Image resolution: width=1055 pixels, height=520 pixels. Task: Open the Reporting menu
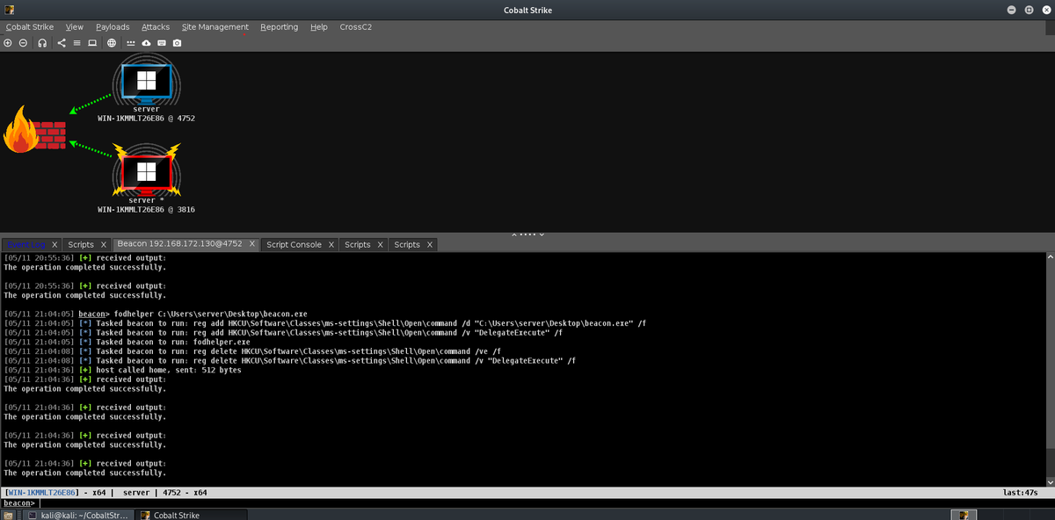pos(279,27)
